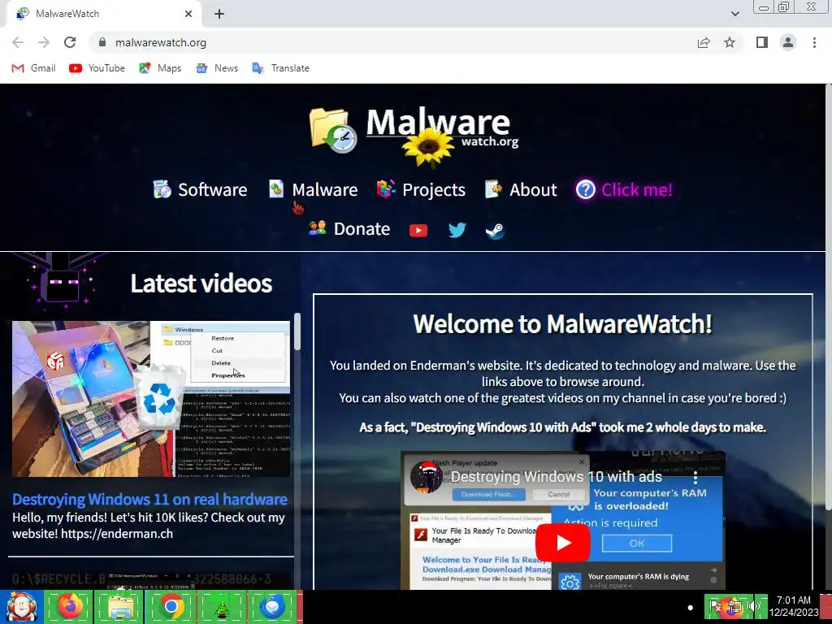Click the Latest videos list scrollbar
This screenshot has height=624, width=832.
[x=297, y=331]
